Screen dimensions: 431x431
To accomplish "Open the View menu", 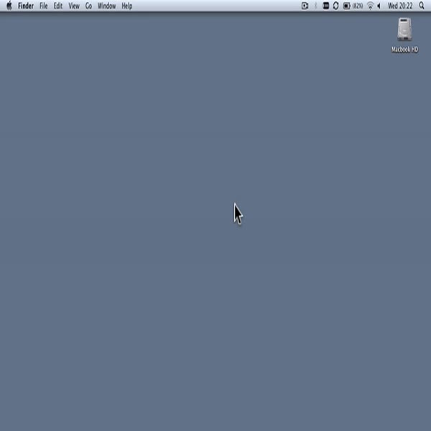I will (74, 6).
